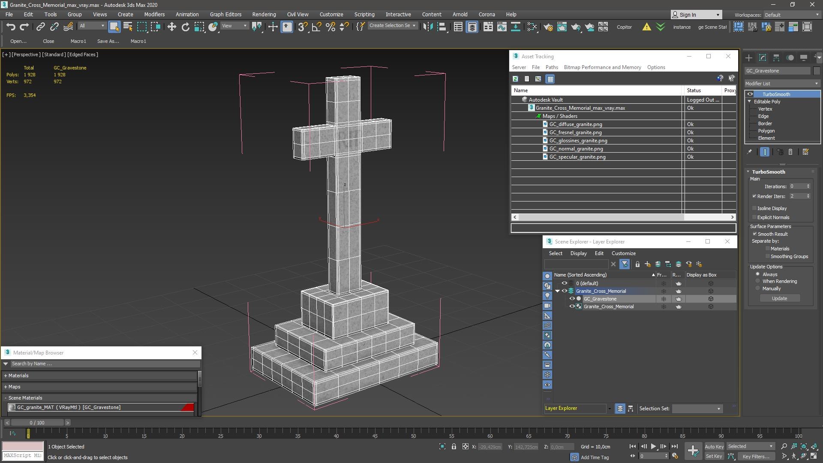Open the Customize menu in Scene Explorer
The image size is (823, 463).
623,253
